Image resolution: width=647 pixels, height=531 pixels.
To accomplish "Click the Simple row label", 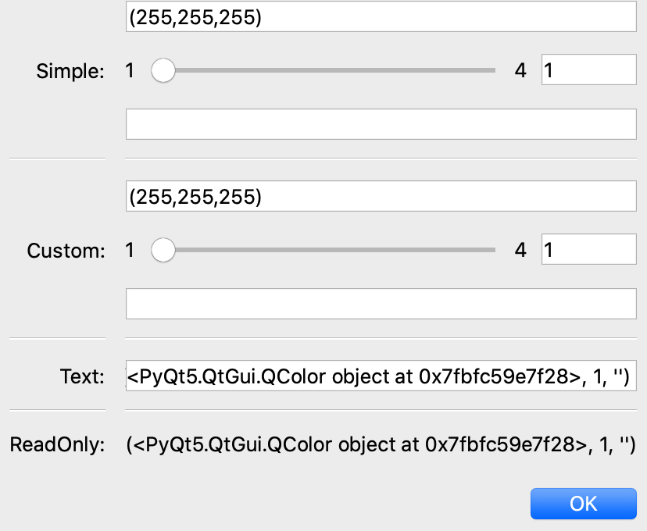I will coord(70,72).
